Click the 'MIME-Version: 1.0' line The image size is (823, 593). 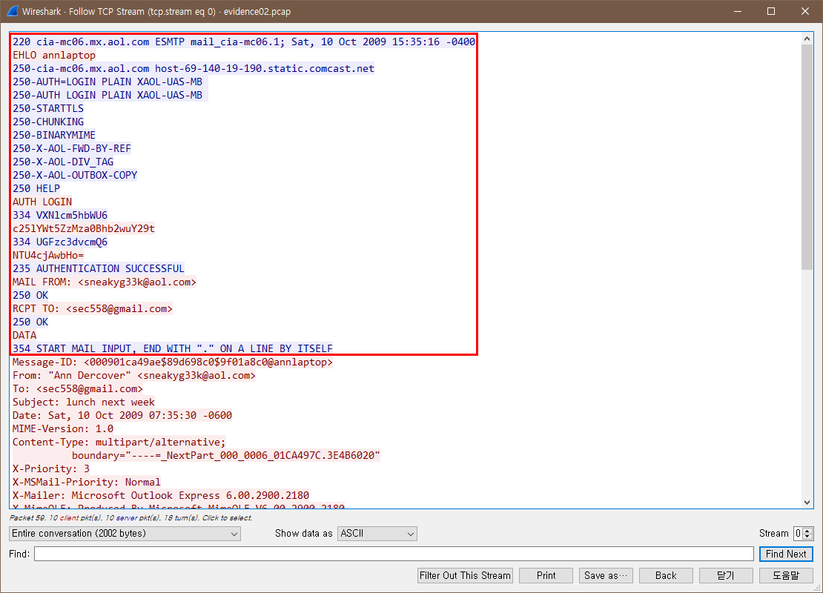(63, 428)
